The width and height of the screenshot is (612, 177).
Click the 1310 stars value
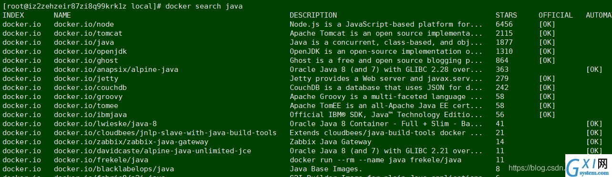tap(504, 51)
